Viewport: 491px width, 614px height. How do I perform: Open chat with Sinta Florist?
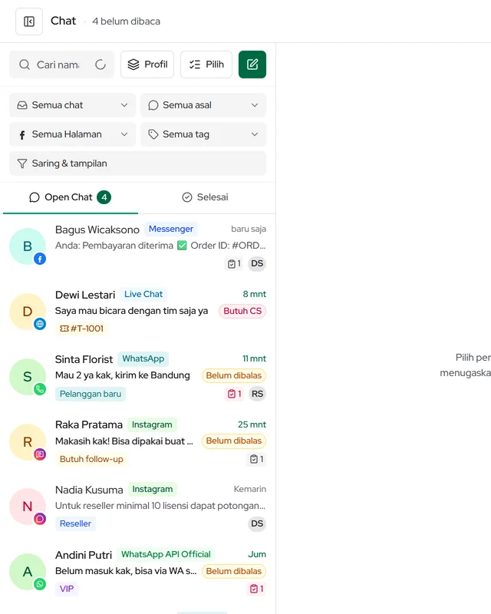(138, 377)
